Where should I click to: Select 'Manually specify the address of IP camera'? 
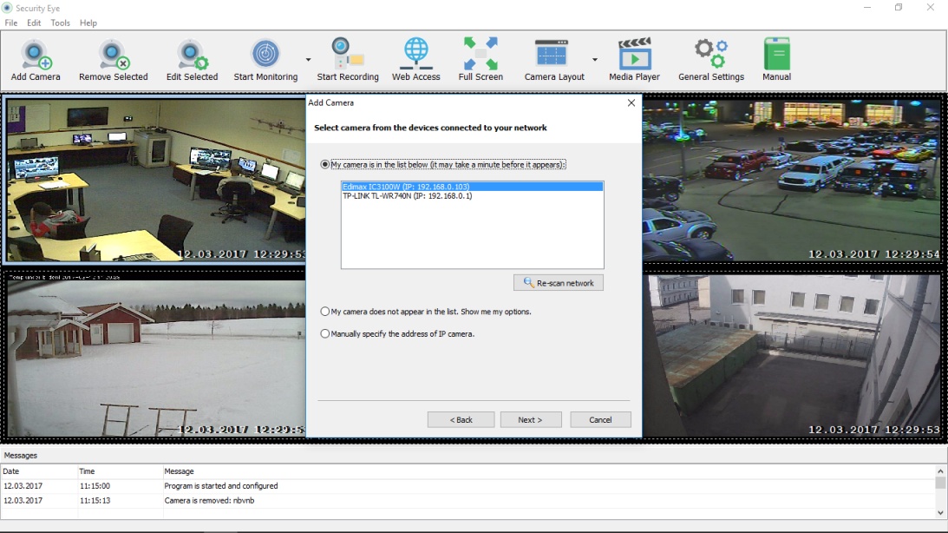pos(324,332)
